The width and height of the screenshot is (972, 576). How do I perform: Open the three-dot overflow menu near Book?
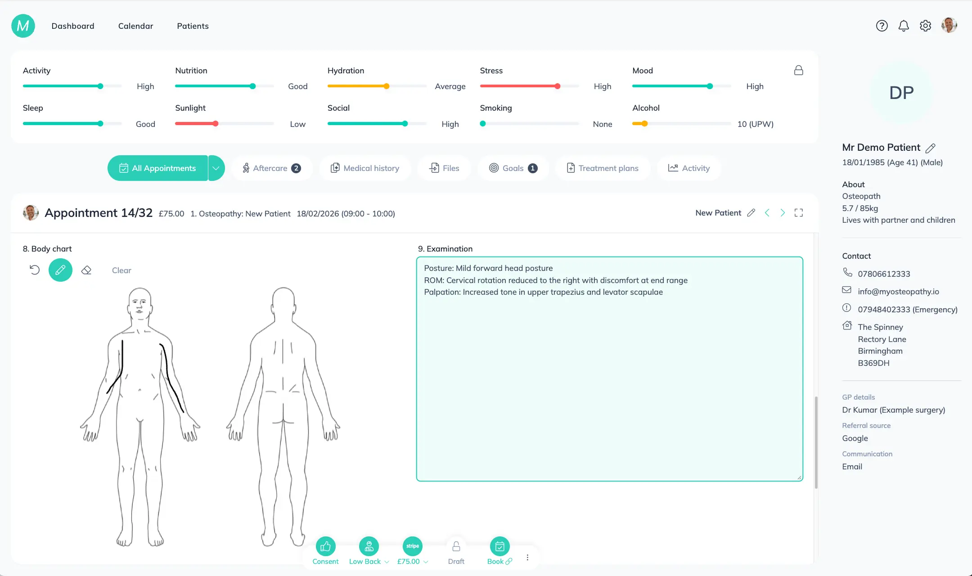pyautogui.click(x=527, y=557)
